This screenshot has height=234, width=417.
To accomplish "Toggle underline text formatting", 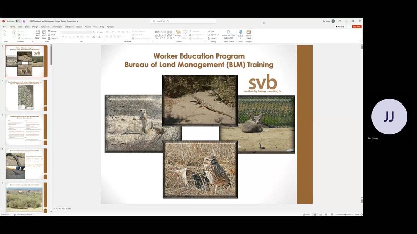I will click(x=71, y=36).
